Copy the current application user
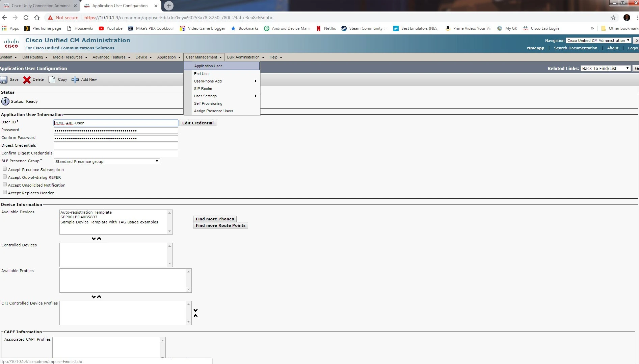 coord(57,79)
